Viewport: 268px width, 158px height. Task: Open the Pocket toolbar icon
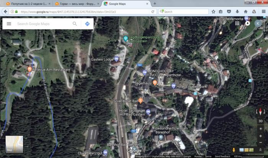(x=229, y=11)
